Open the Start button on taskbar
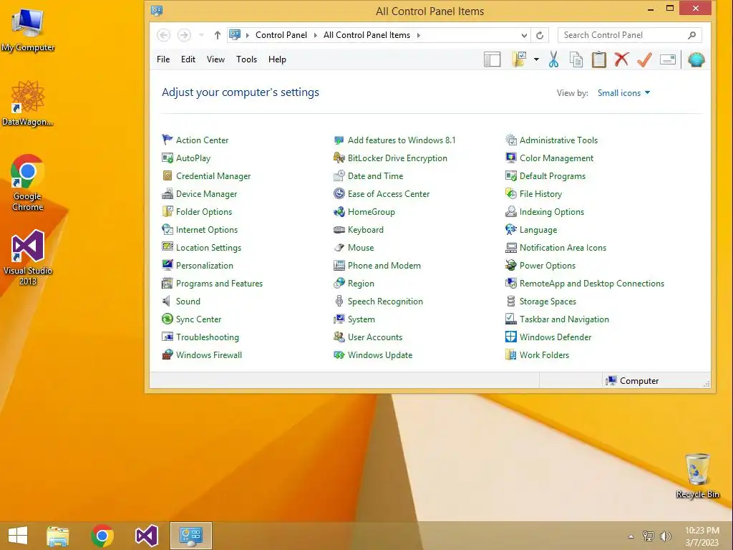This screenshot has width=733, height=550. (18, 536)
